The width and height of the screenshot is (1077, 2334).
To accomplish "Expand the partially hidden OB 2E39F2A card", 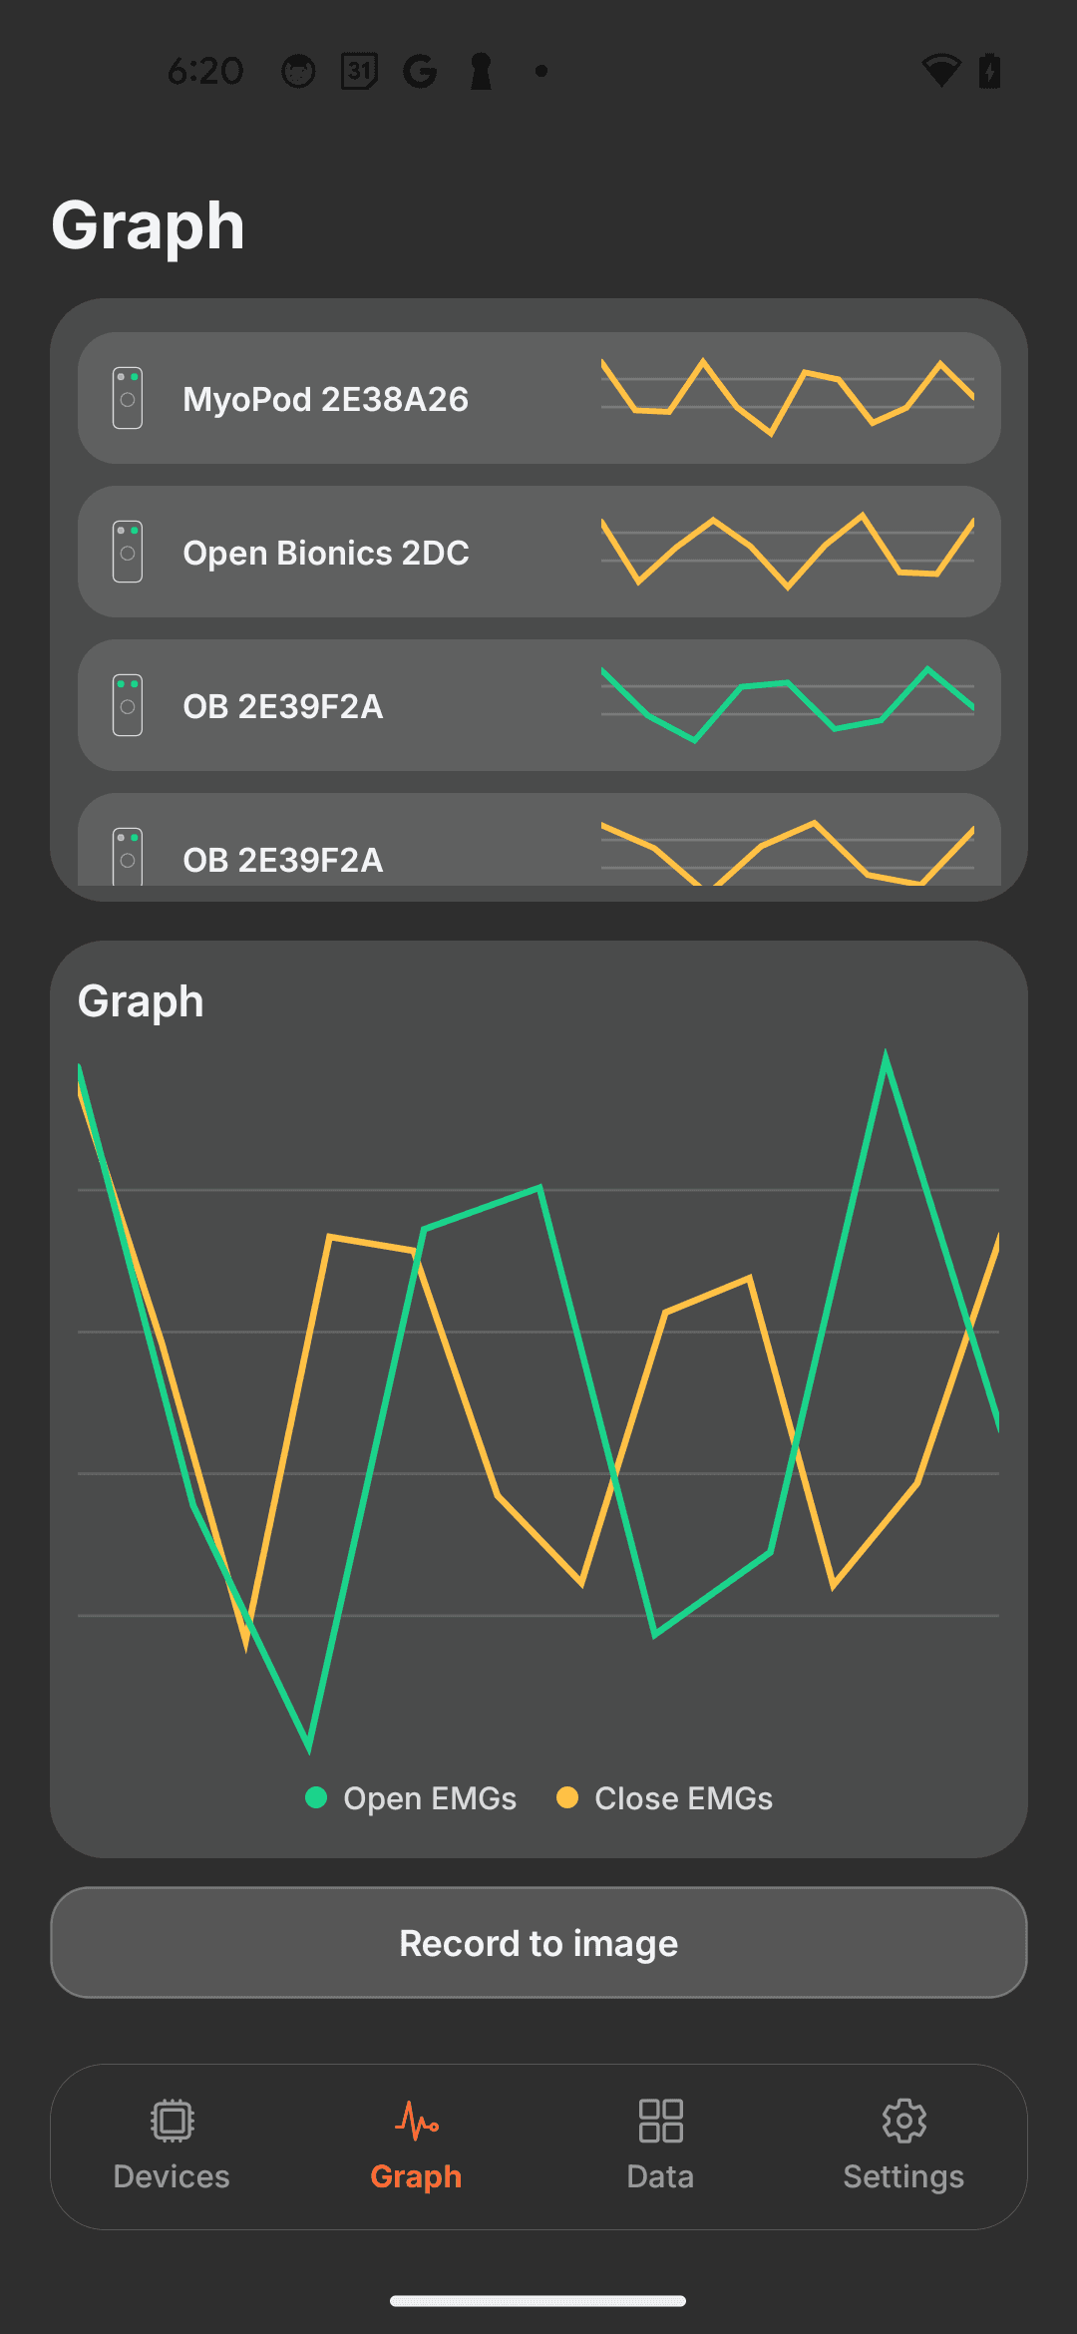I will 538,856.
